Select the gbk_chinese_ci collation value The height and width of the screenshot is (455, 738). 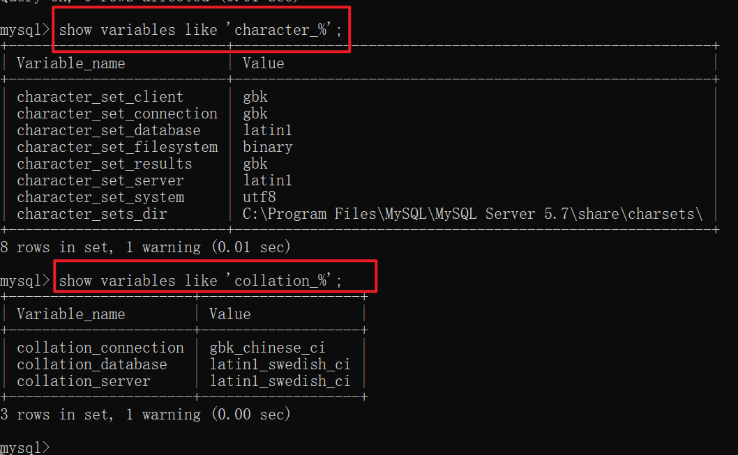point(267,348)
